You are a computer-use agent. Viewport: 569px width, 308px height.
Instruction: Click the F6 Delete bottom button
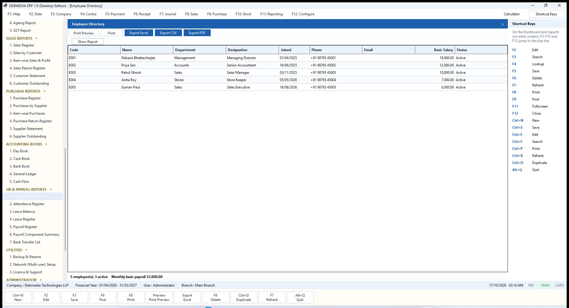pyautogui.click(x=215, y=297)
